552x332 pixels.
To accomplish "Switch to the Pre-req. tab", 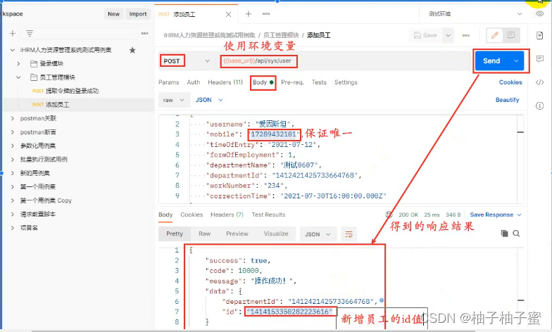I will coord(292,82).
